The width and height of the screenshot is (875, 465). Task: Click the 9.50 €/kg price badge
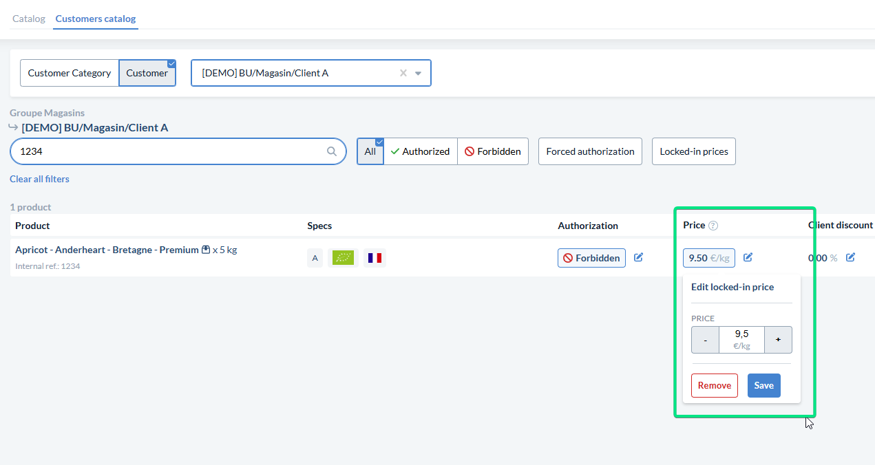(x=709, y=258)
